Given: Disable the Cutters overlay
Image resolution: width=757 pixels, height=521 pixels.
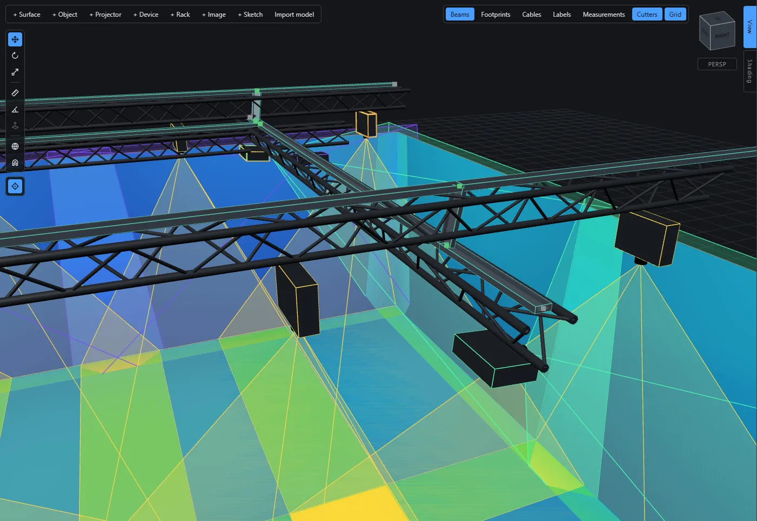Looking at the screenshot, I should coord(647,15).
